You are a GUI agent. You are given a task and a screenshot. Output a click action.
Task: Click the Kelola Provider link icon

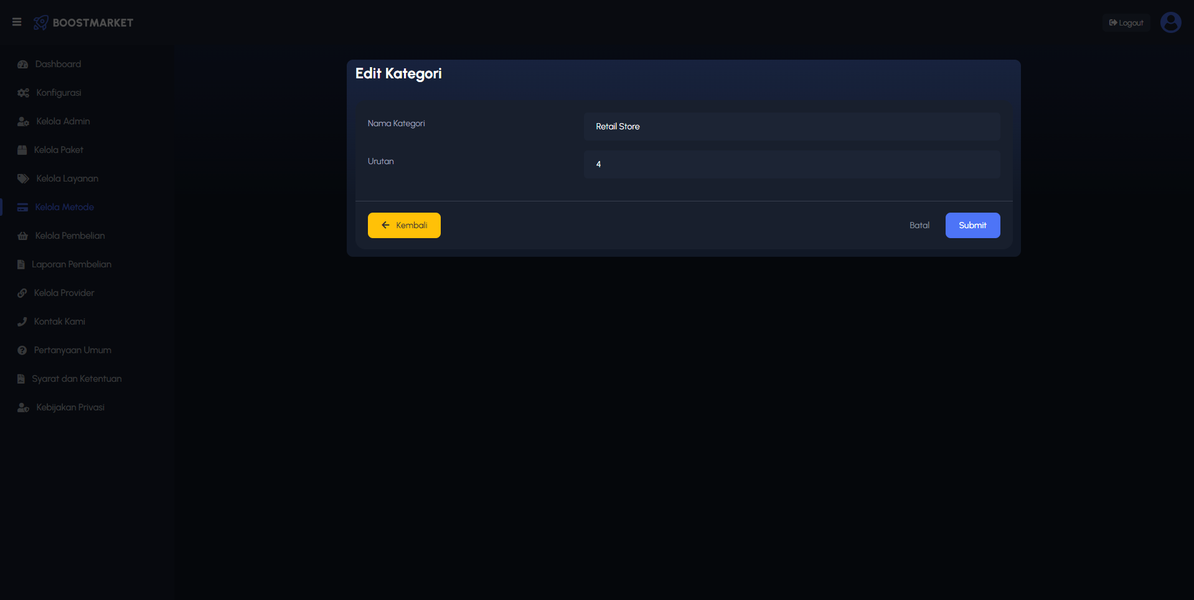pyautogui.click(x=22, y=293)
